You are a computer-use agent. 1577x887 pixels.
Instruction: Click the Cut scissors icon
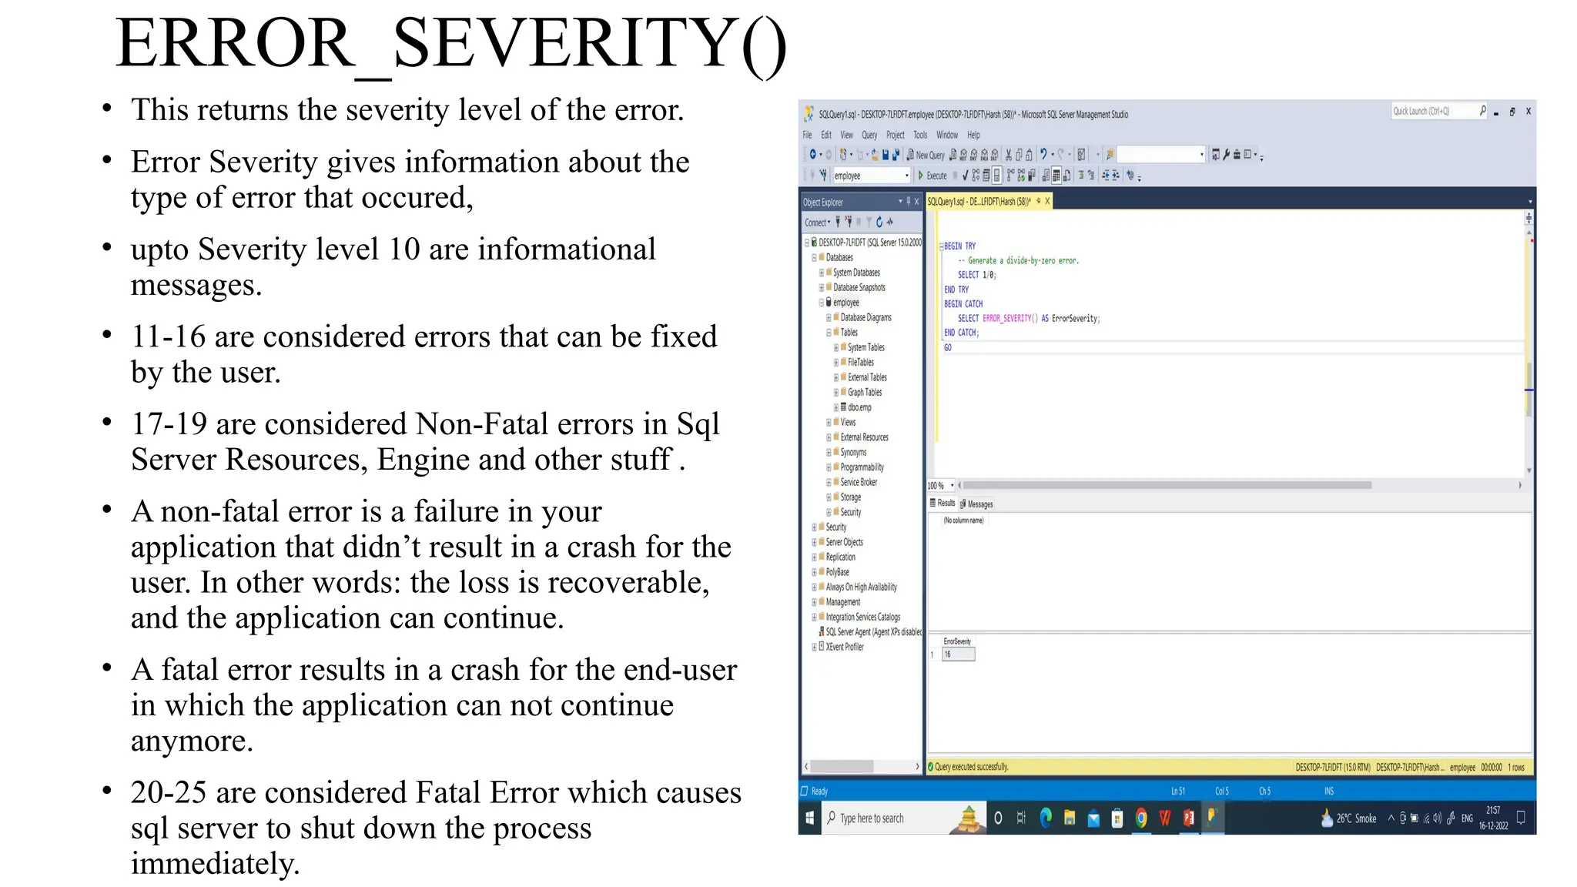tap(1009, 155)
